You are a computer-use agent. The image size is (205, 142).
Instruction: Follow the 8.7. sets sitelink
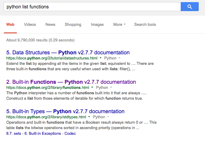click(x=14, y=133)
